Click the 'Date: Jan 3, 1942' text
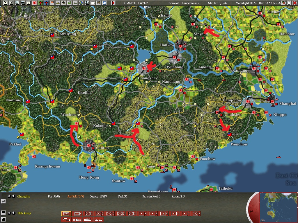298x223 pixels. (x=217, y=3)
